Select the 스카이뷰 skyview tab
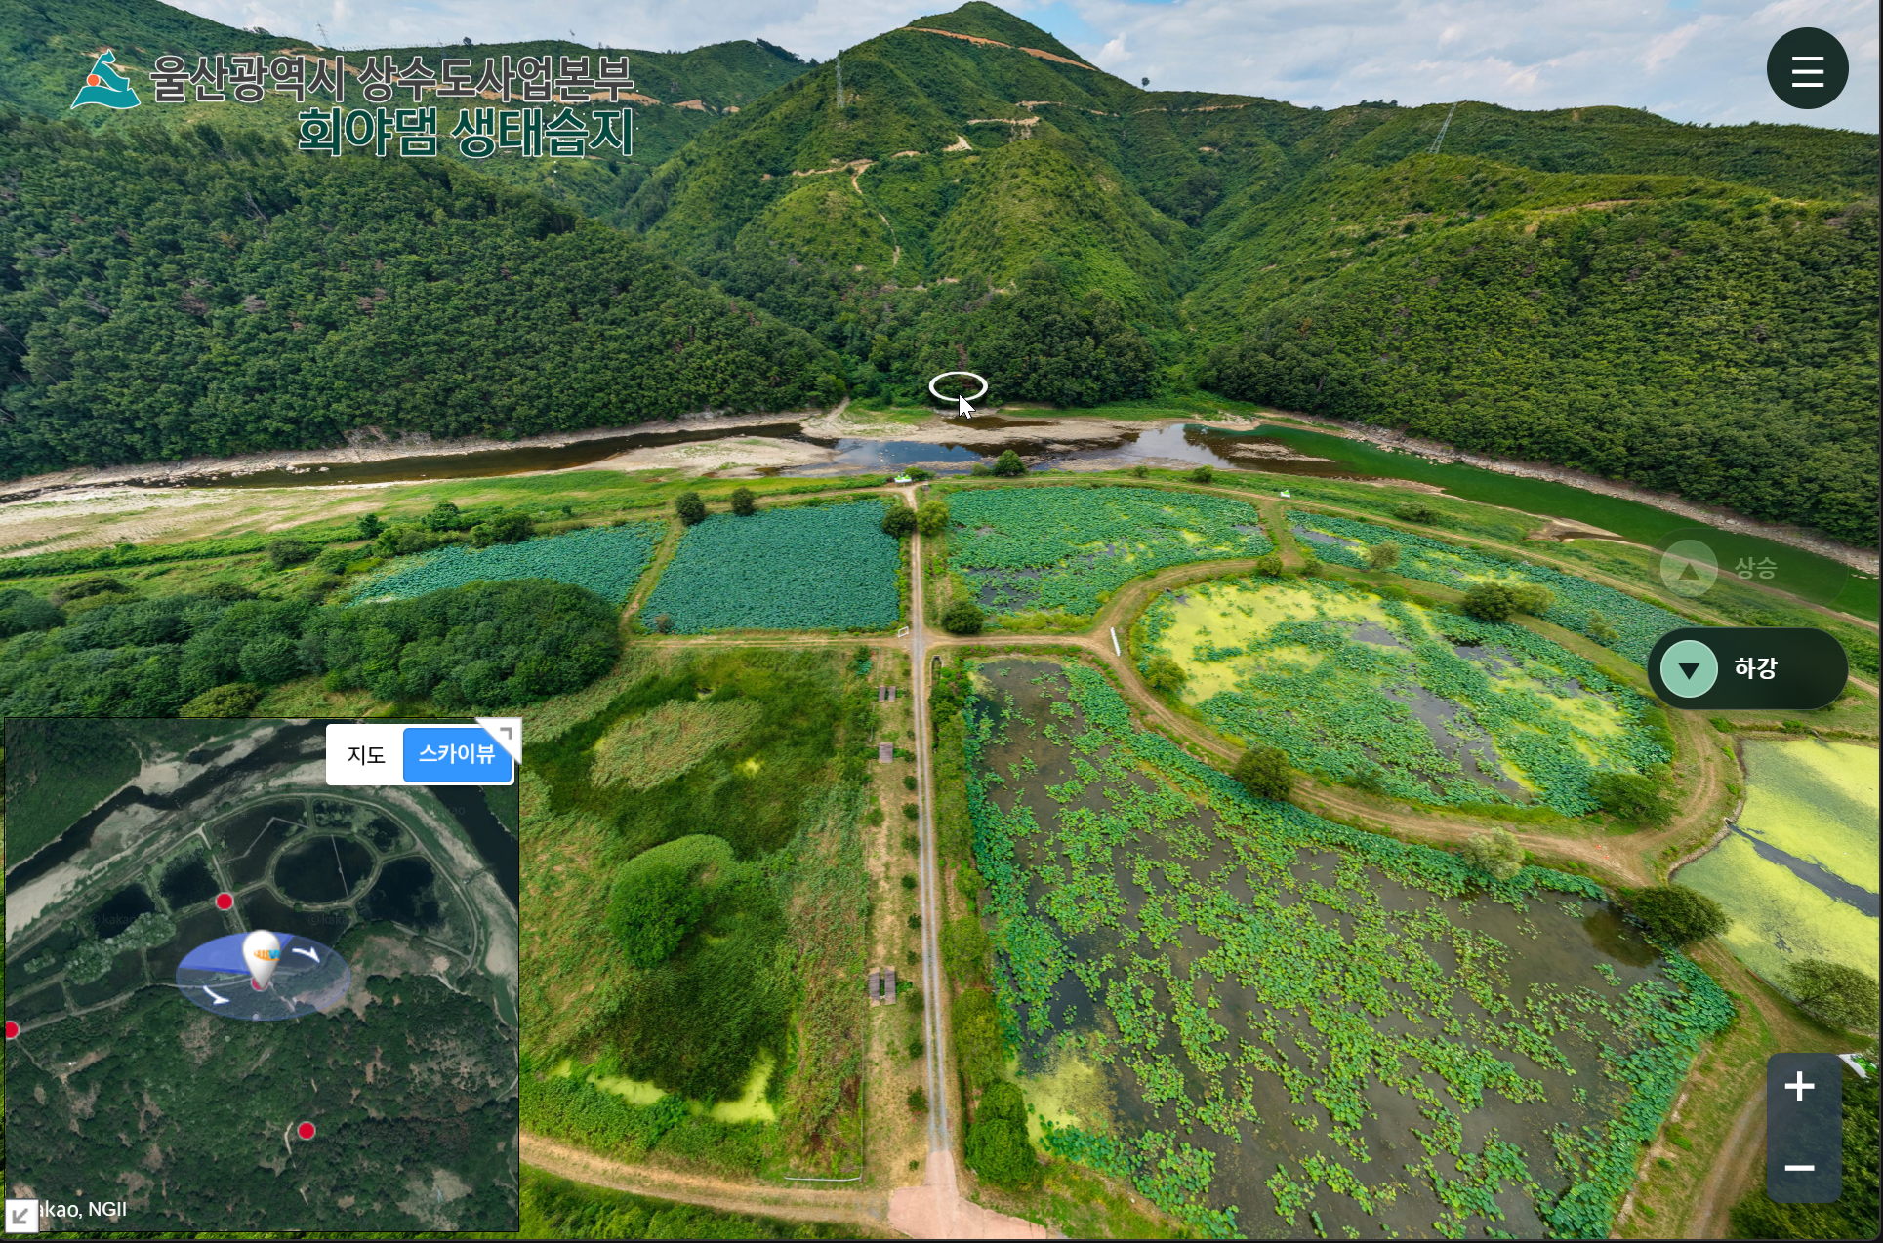 click(457, 754)
